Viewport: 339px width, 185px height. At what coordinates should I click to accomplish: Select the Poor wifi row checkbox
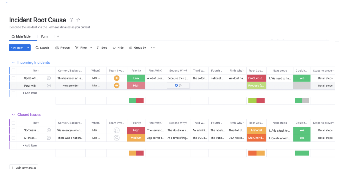tap(14, 86)
